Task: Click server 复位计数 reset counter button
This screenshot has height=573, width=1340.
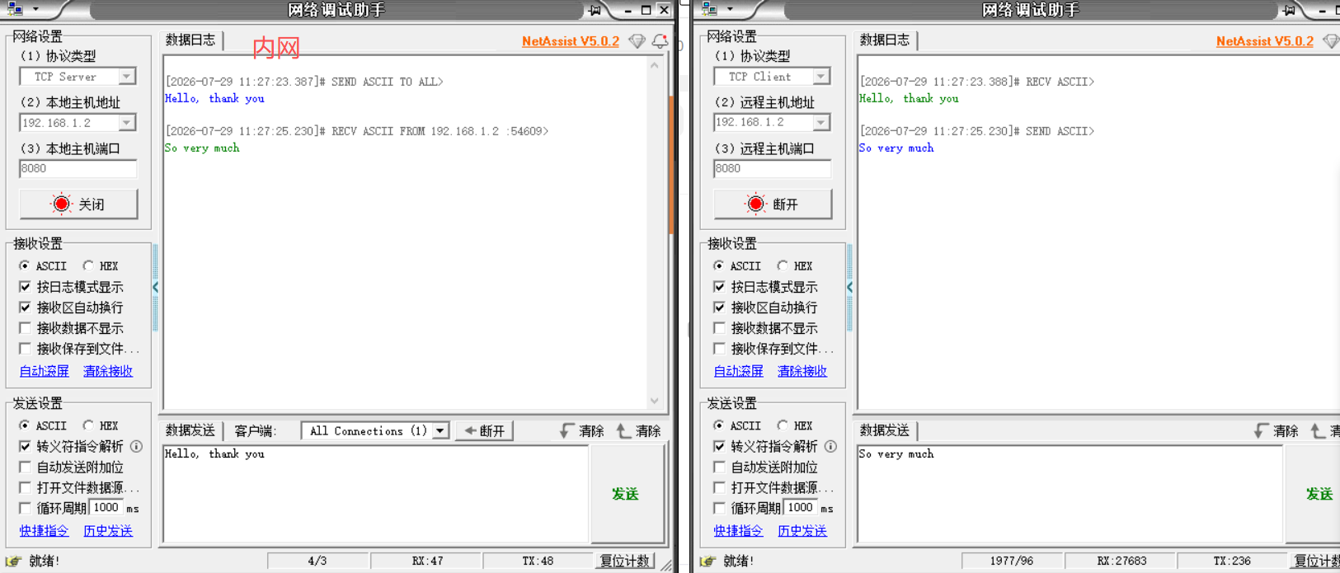Action: coord(625,561)
